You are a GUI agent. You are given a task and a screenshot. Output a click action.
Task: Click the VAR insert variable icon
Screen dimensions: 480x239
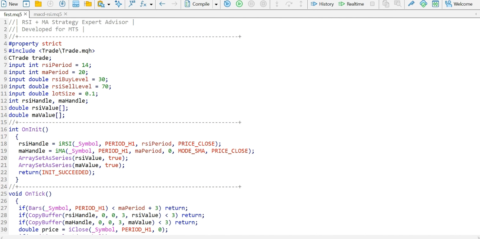coord(132,4)
